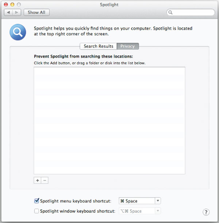Add a location with the plus button

(x=38, y=180)
